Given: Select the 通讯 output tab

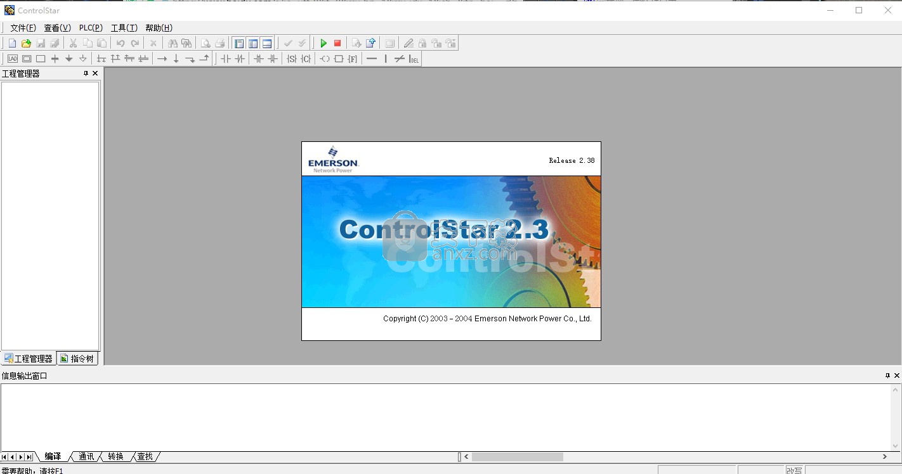Looking at the screenshot, I should coord(86,456).
